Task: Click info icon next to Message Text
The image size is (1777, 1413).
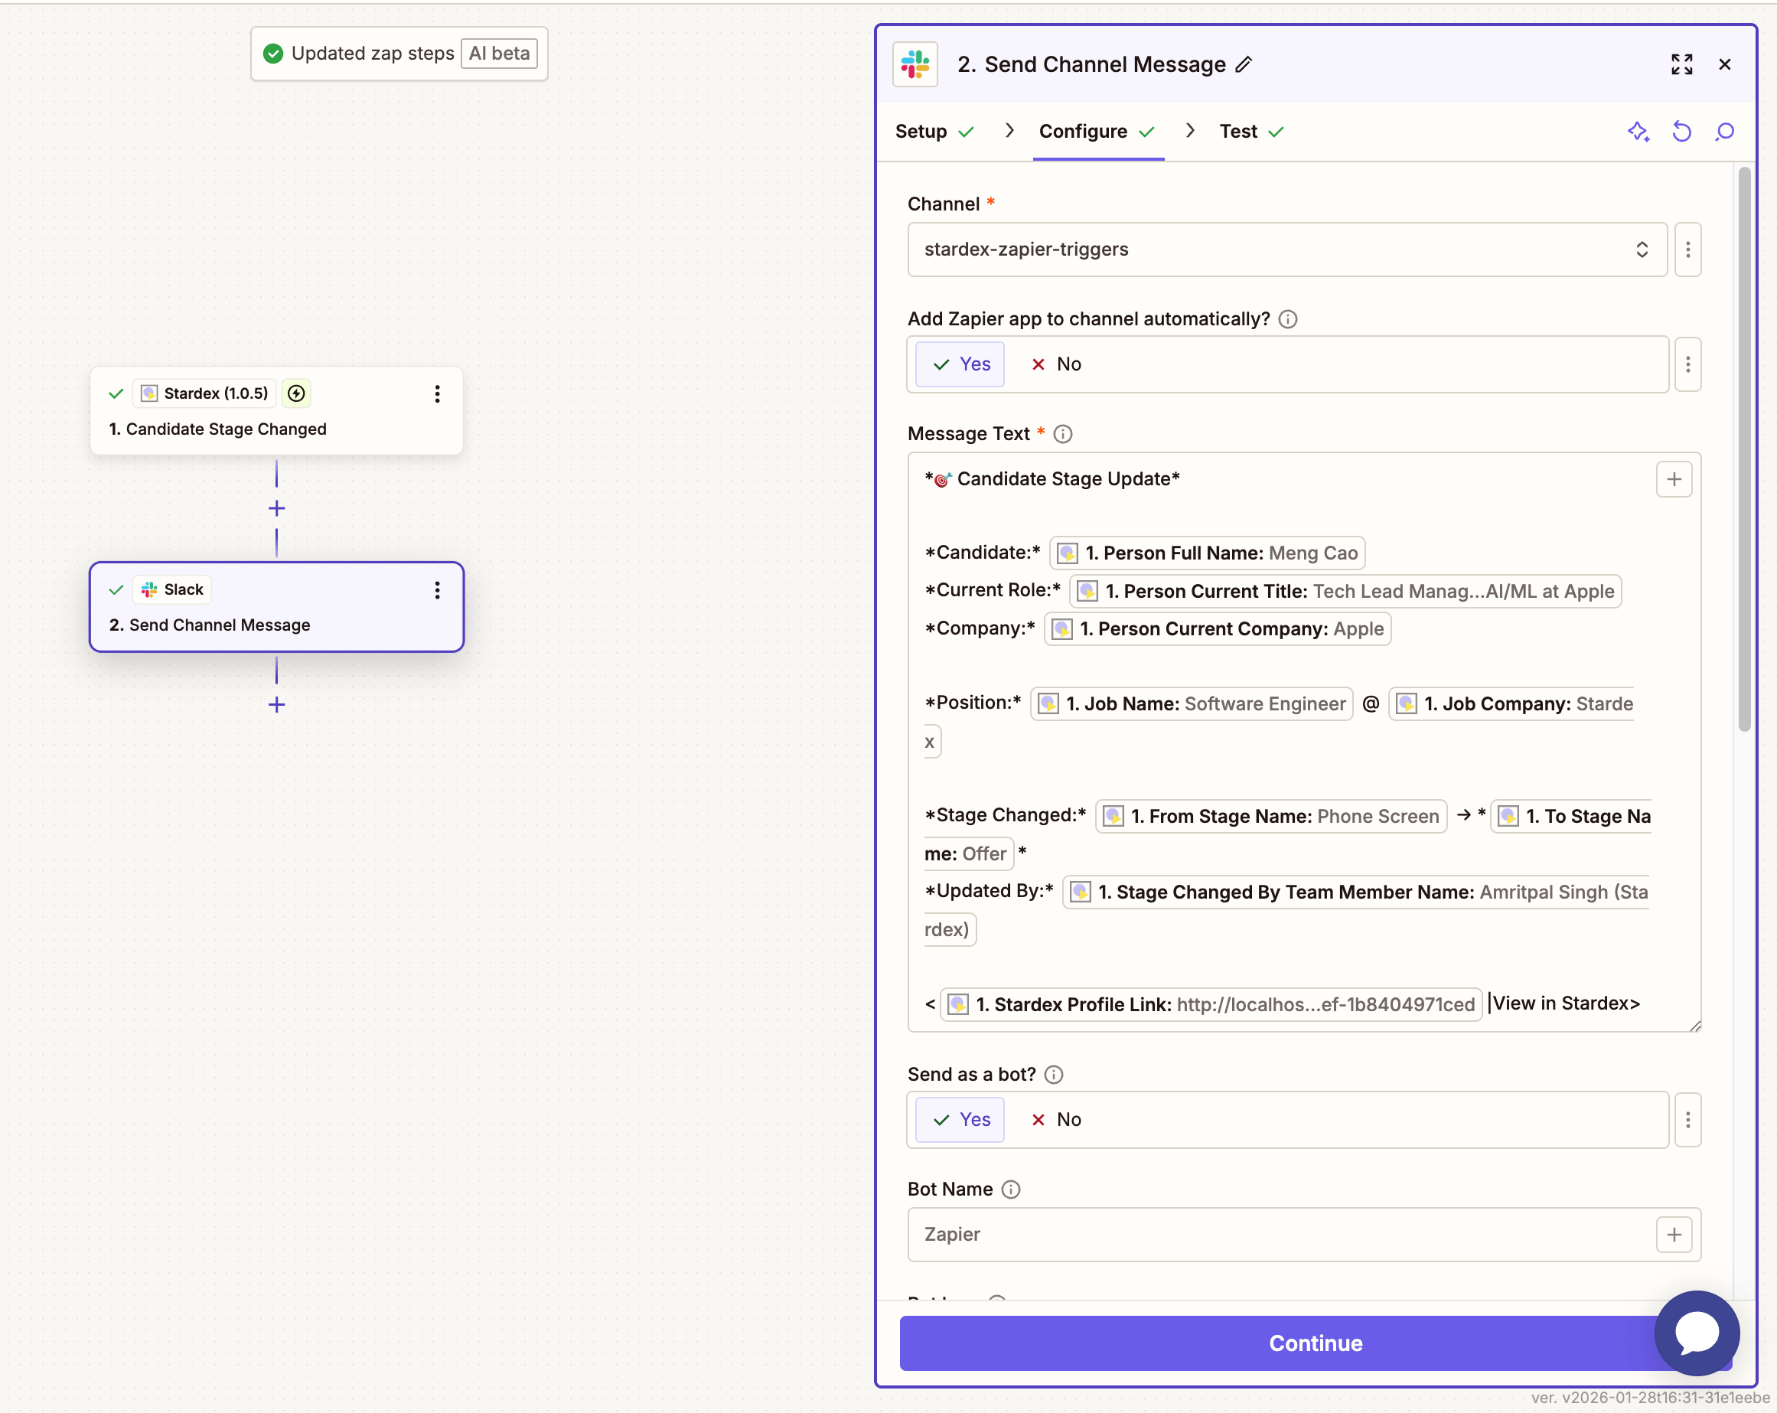Action: click(x=1062, y=434)
